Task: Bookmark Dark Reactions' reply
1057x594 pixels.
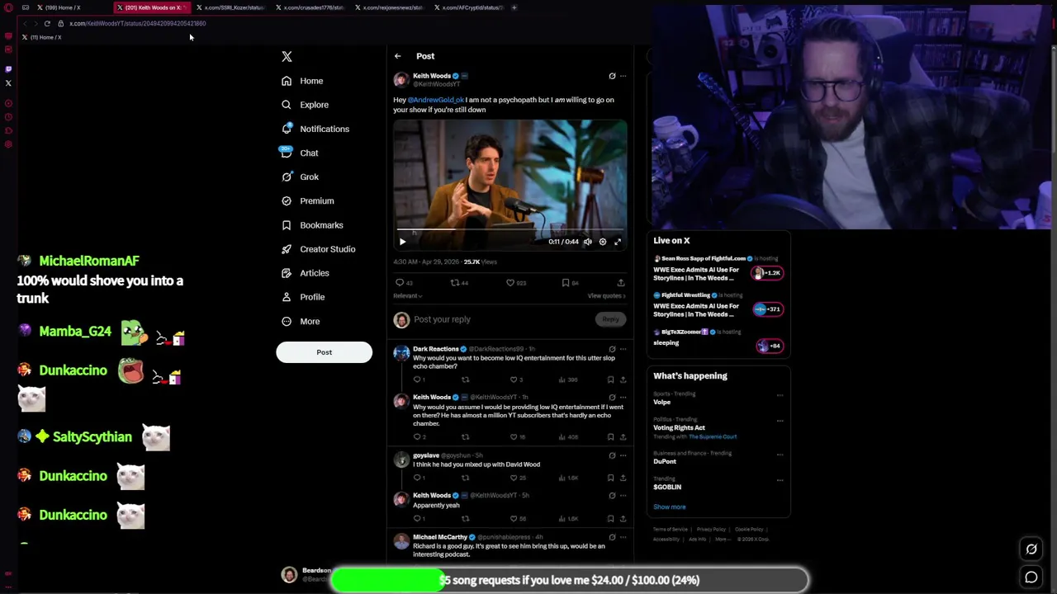Action: pos(610,379)
